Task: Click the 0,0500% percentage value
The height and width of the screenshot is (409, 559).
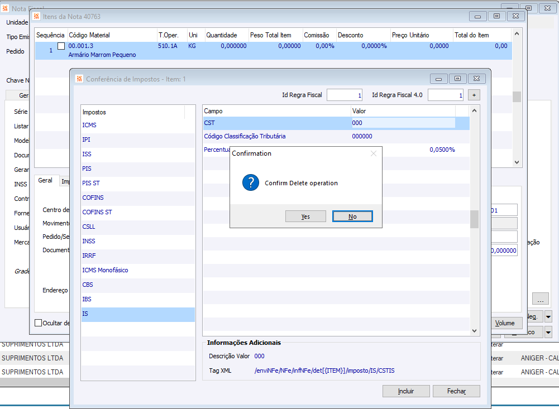Action: (442, 150)
